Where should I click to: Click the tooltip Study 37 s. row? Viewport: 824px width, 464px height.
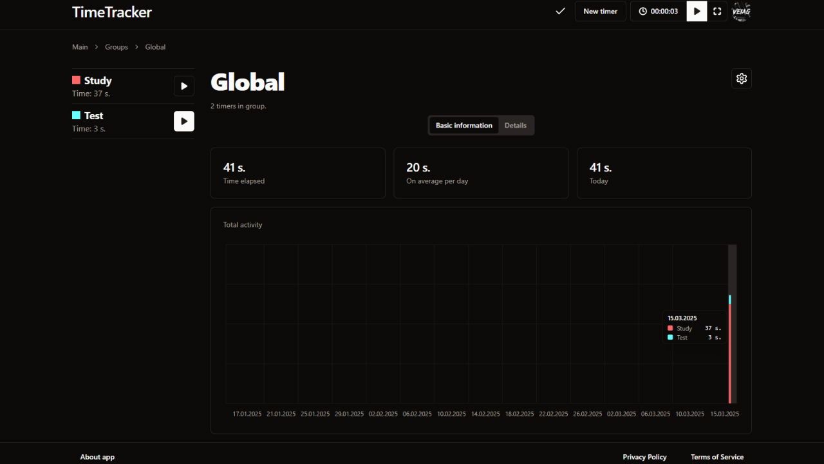(694, 329)
